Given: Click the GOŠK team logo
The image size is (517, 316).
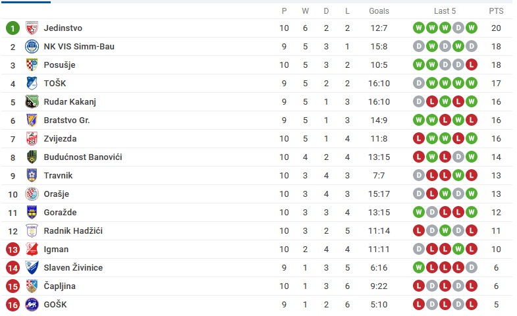Looking at the screenshot, I should point(32,305).
